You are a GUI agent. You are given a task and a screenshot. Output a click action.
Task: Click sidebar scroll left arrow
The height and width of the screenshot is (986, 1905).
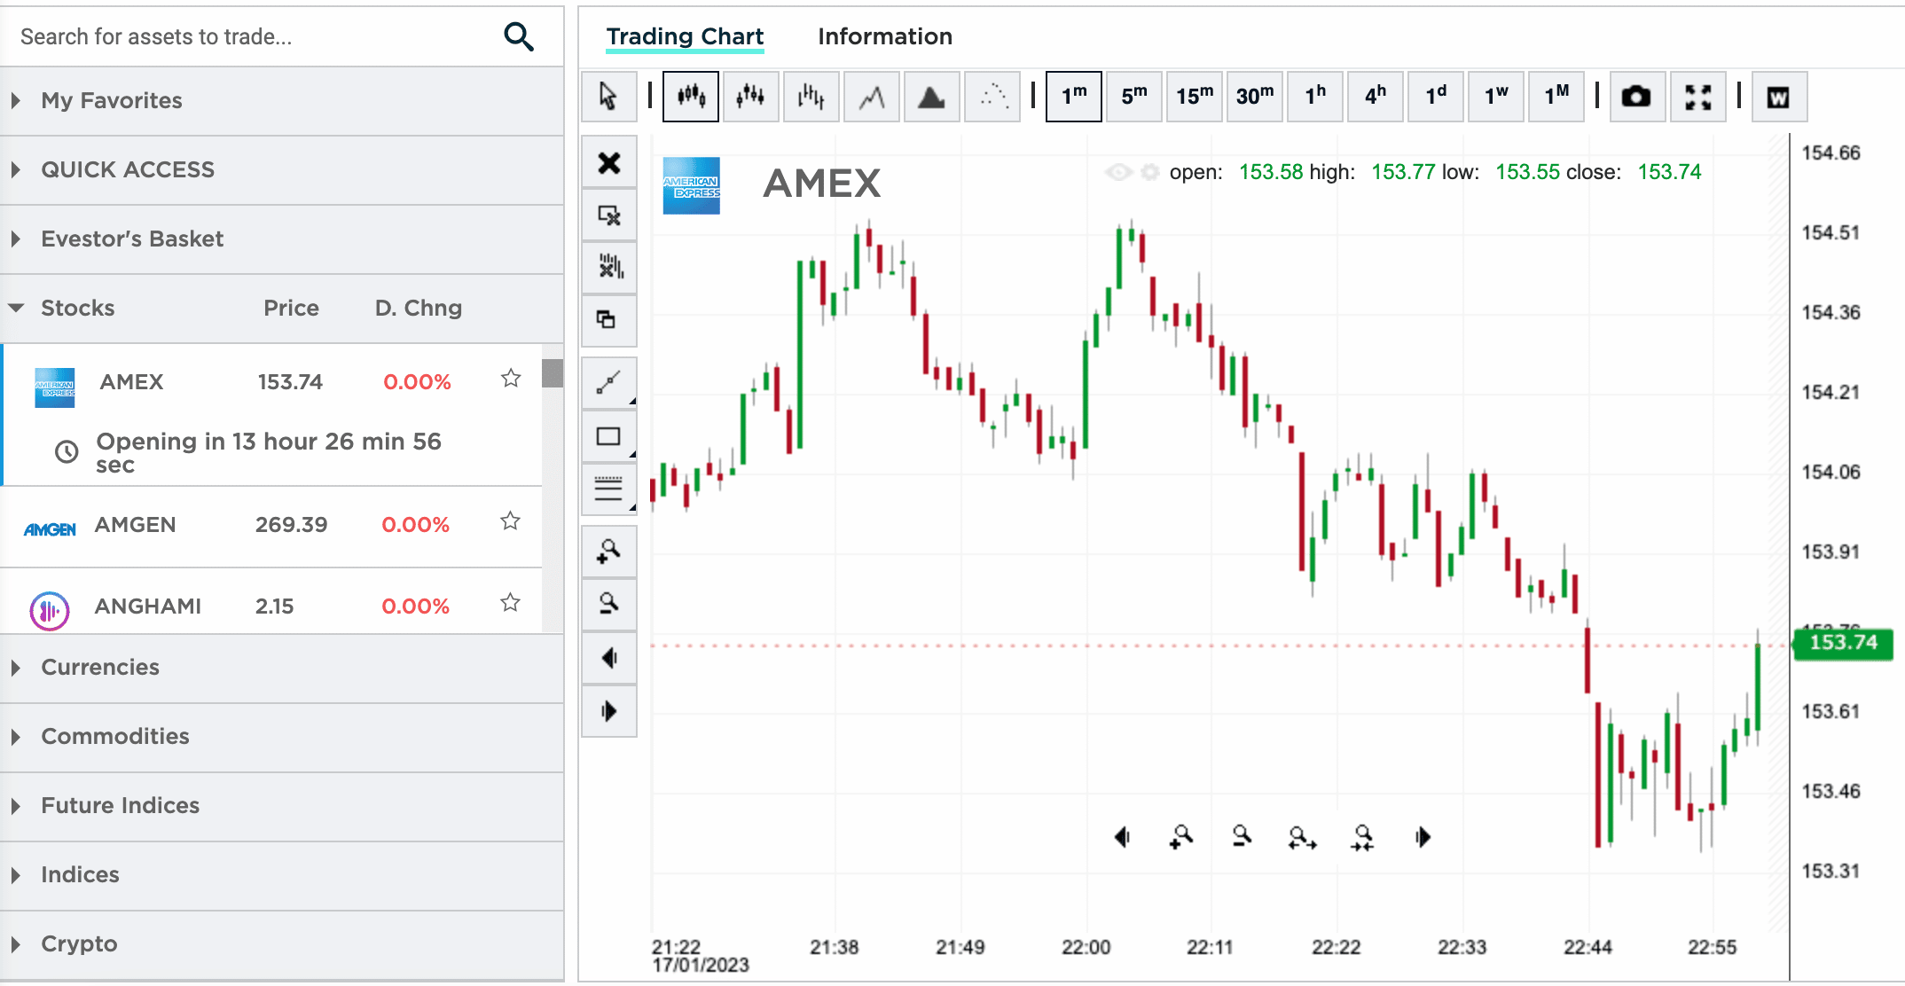(x=609, y=658)
